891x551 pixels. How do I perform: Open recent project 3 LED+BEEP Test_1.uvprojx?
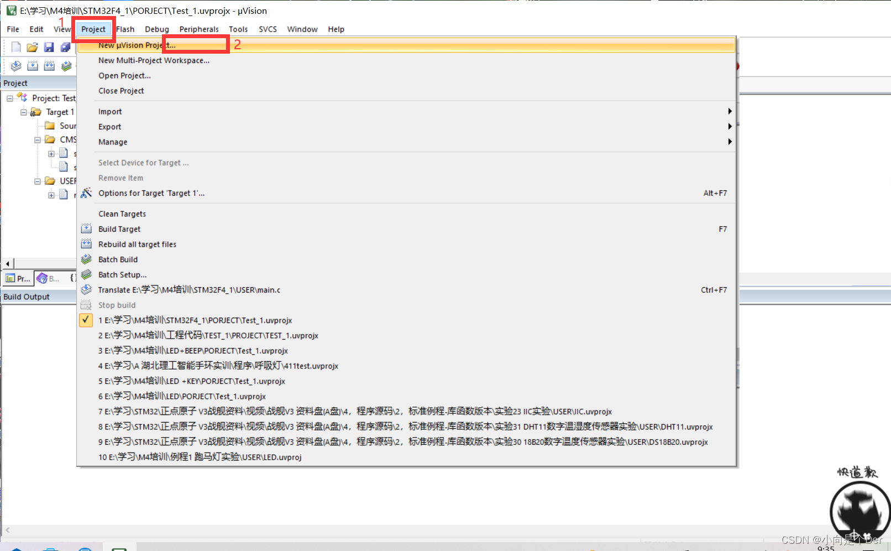point(407,351)
